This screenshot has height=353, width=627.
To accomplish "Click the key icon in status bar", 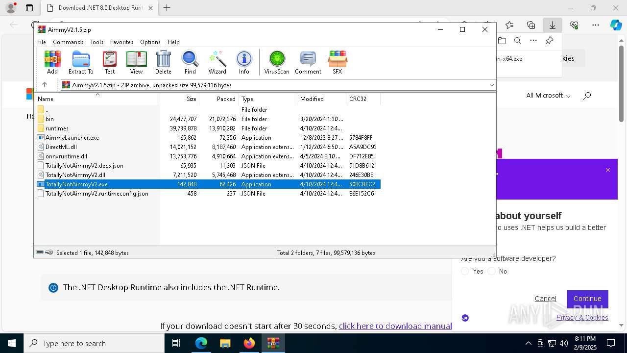I will 49,252.
